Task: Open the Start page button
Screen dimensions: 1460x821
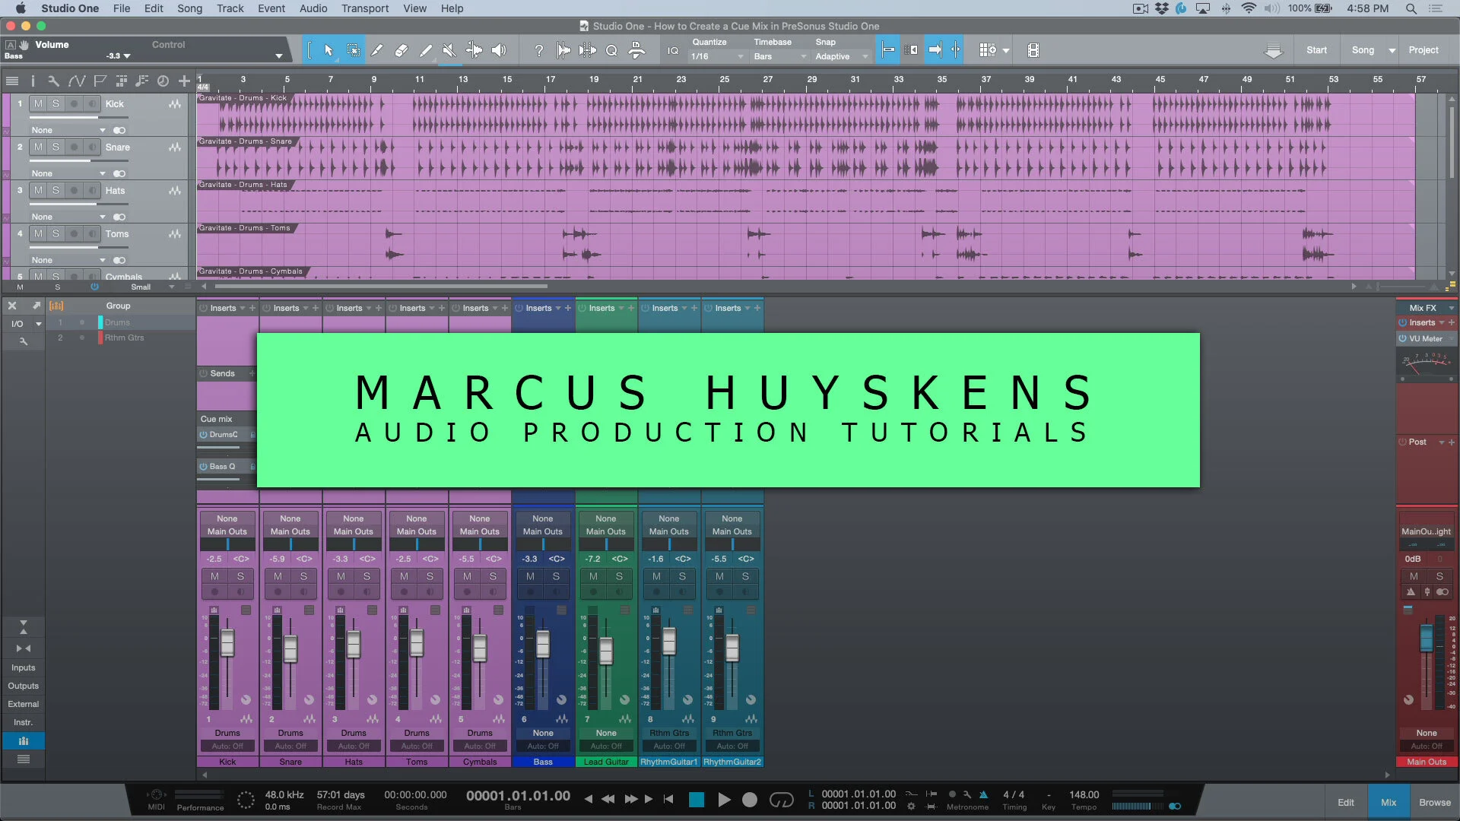Action: 1316,50
